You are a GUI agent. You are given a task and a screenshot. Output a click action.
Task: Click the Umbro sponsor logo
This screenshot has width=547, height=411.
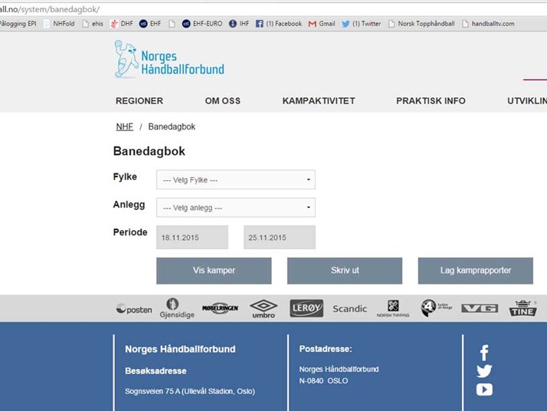[x=264, y=308]
